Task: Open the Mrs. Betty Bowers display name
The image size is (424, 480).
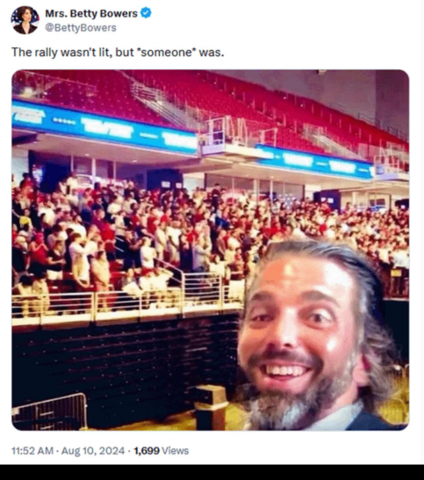Action: (92, 13)
